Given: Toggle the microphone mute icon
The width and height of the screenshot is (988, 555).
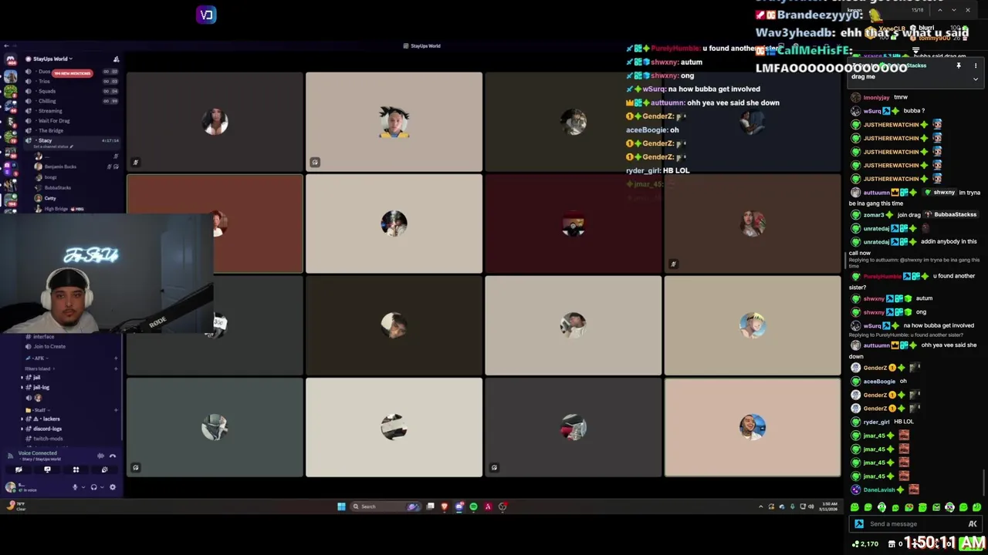Looking at the screenshot, I should click(75, 487).
